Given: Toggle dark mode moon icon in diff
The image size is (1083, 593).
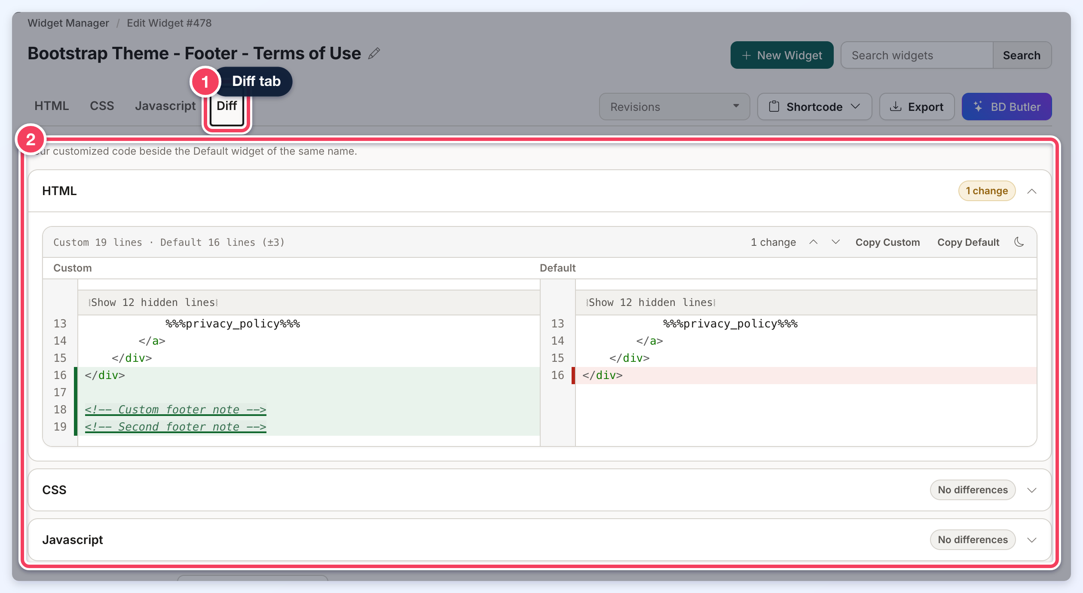Looking at the screenshot, I should coord(1019,242).
